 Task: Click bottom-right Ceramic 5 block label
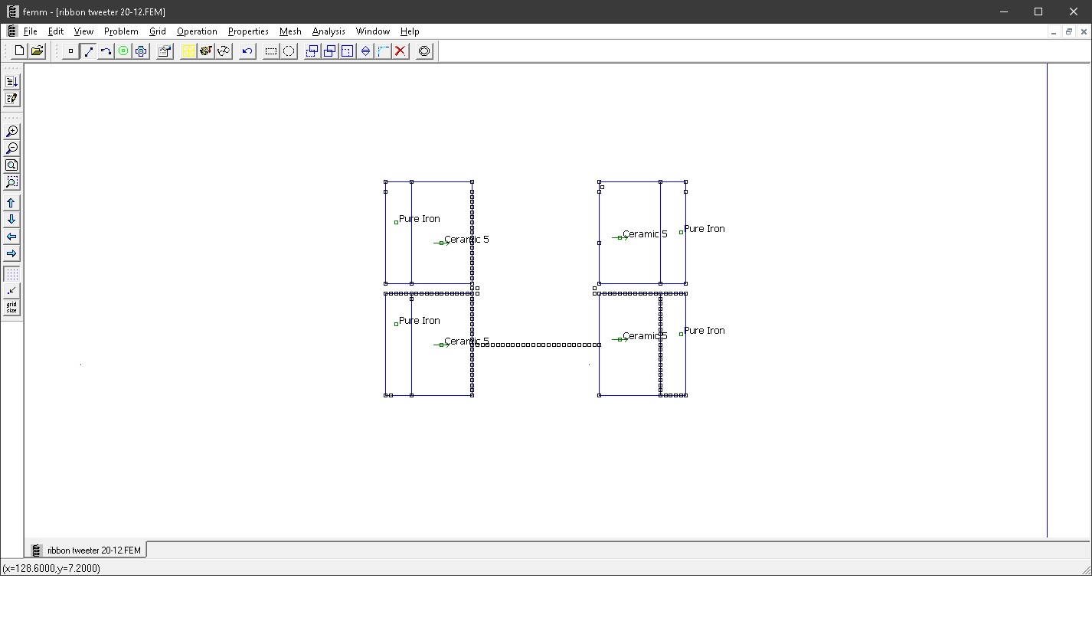645,336
